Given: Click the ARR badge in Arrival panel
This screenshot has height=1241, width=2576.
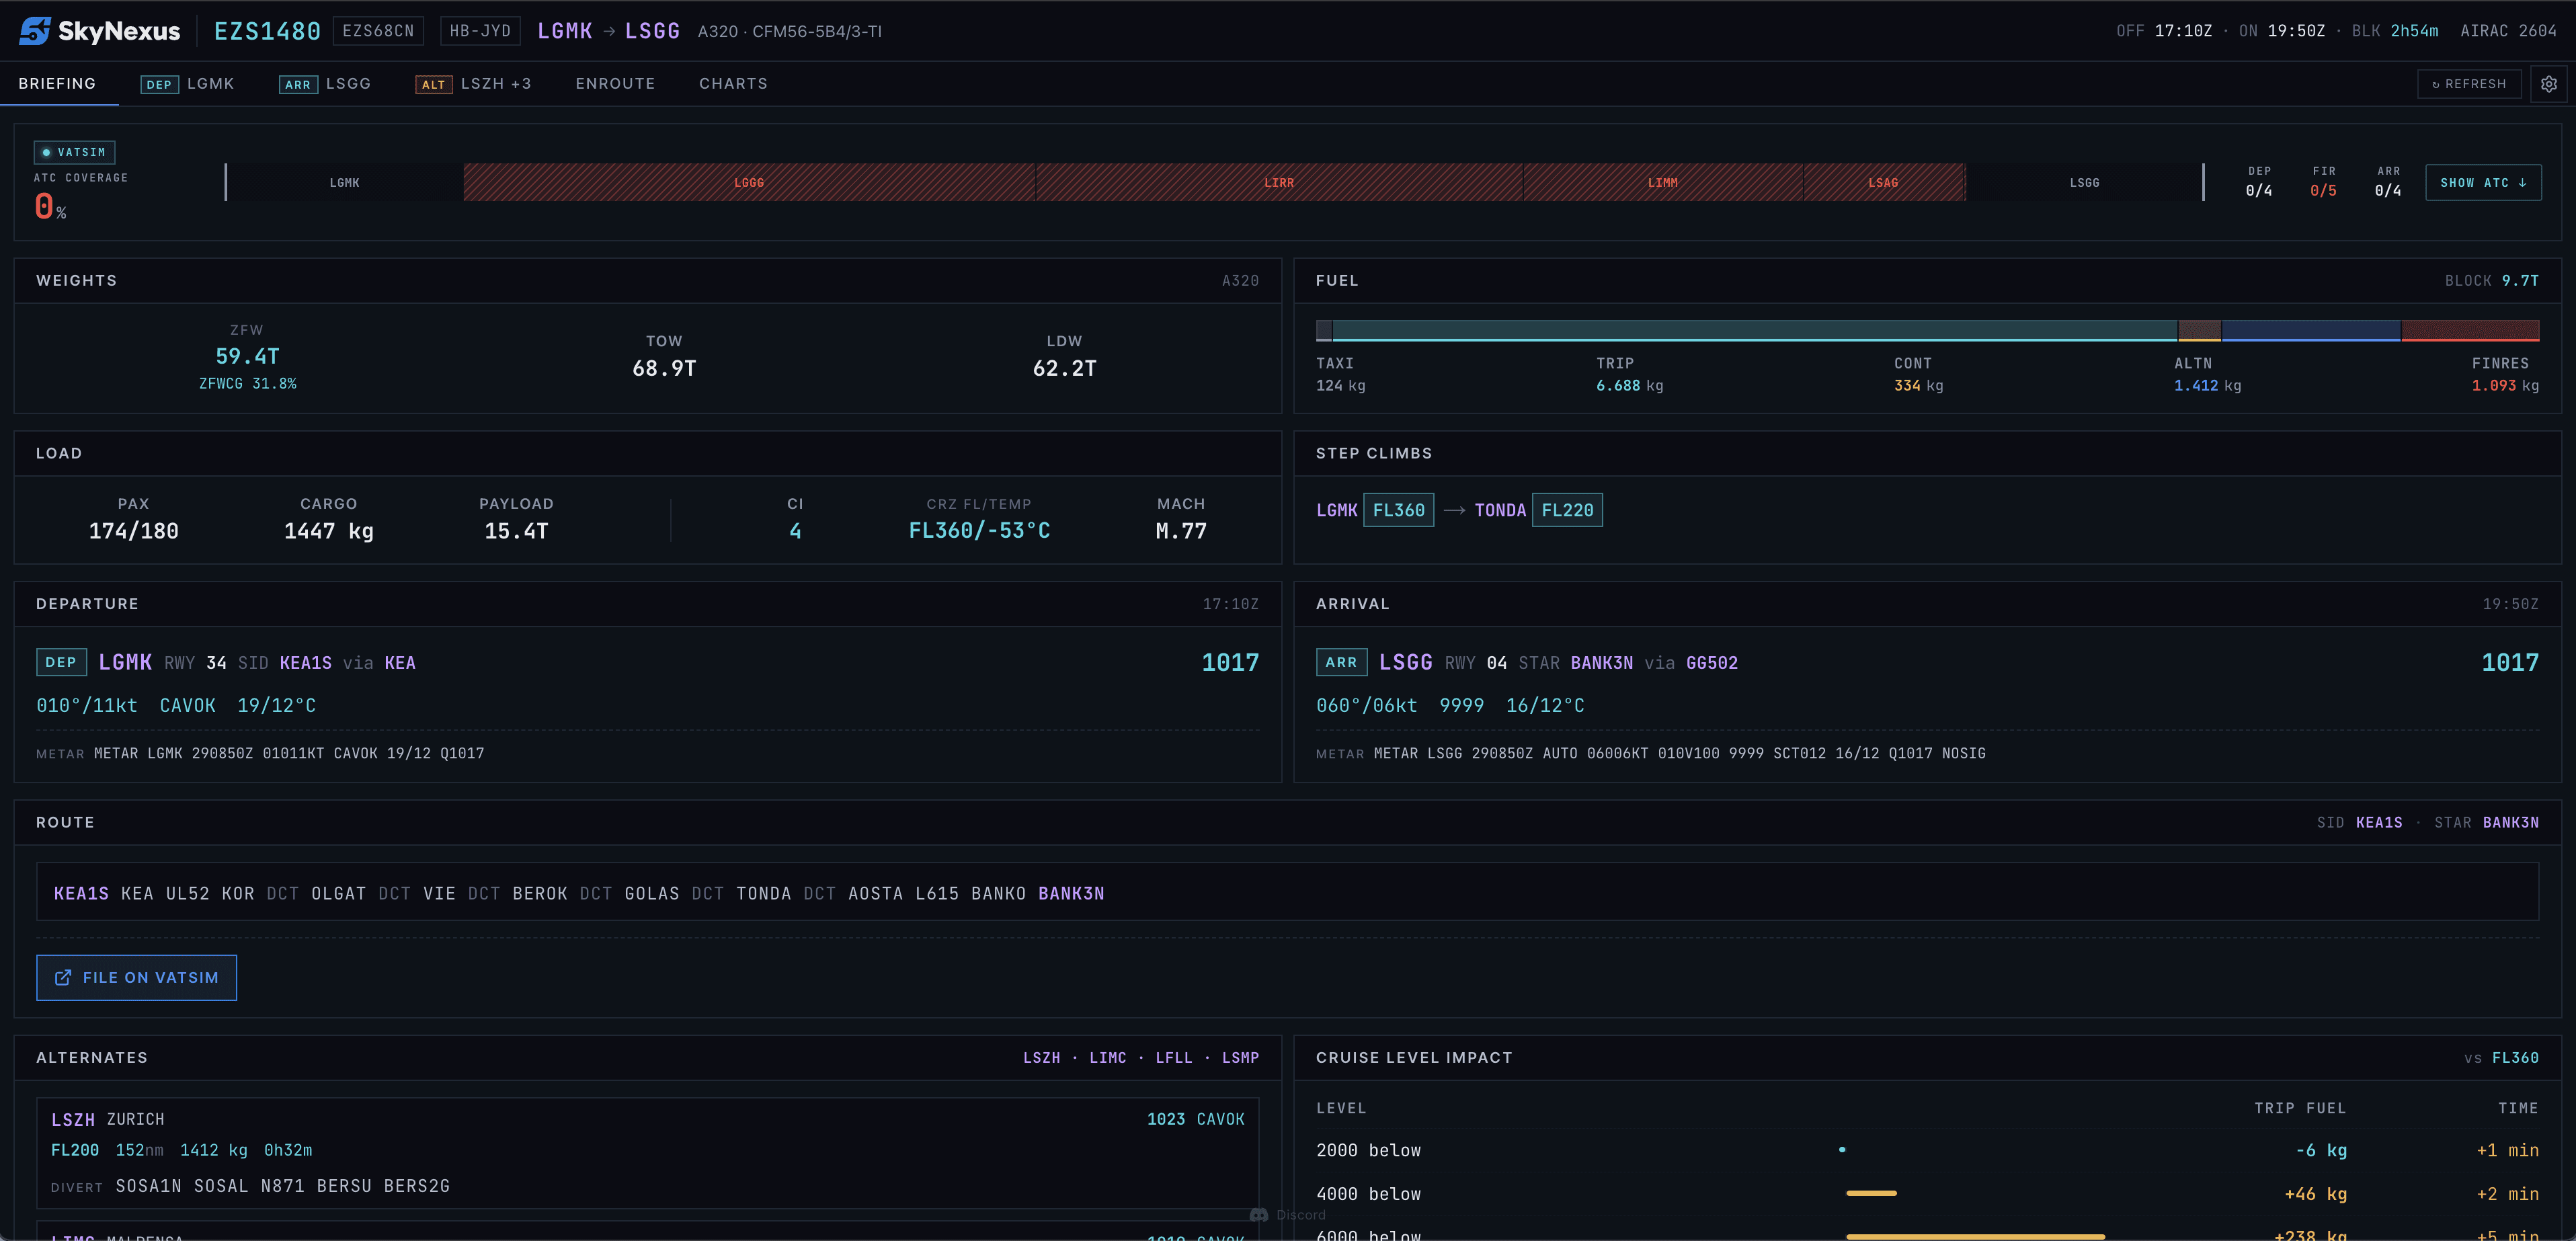Looking at the screenshot, I should [x=1341, y=662].
